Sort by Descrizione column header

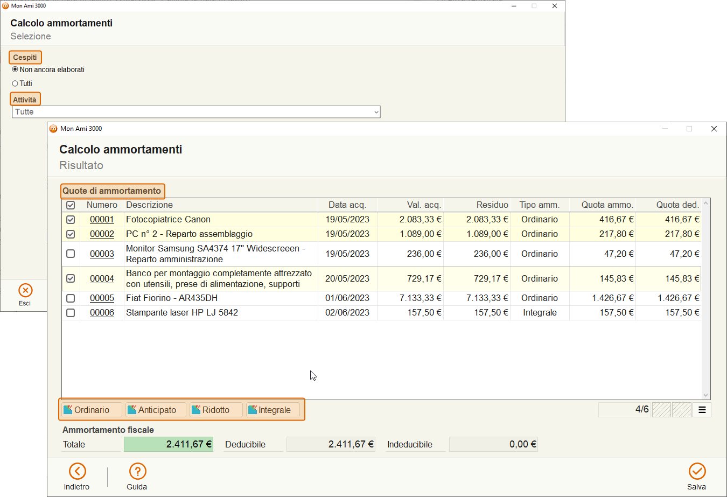tap(221, 205)
